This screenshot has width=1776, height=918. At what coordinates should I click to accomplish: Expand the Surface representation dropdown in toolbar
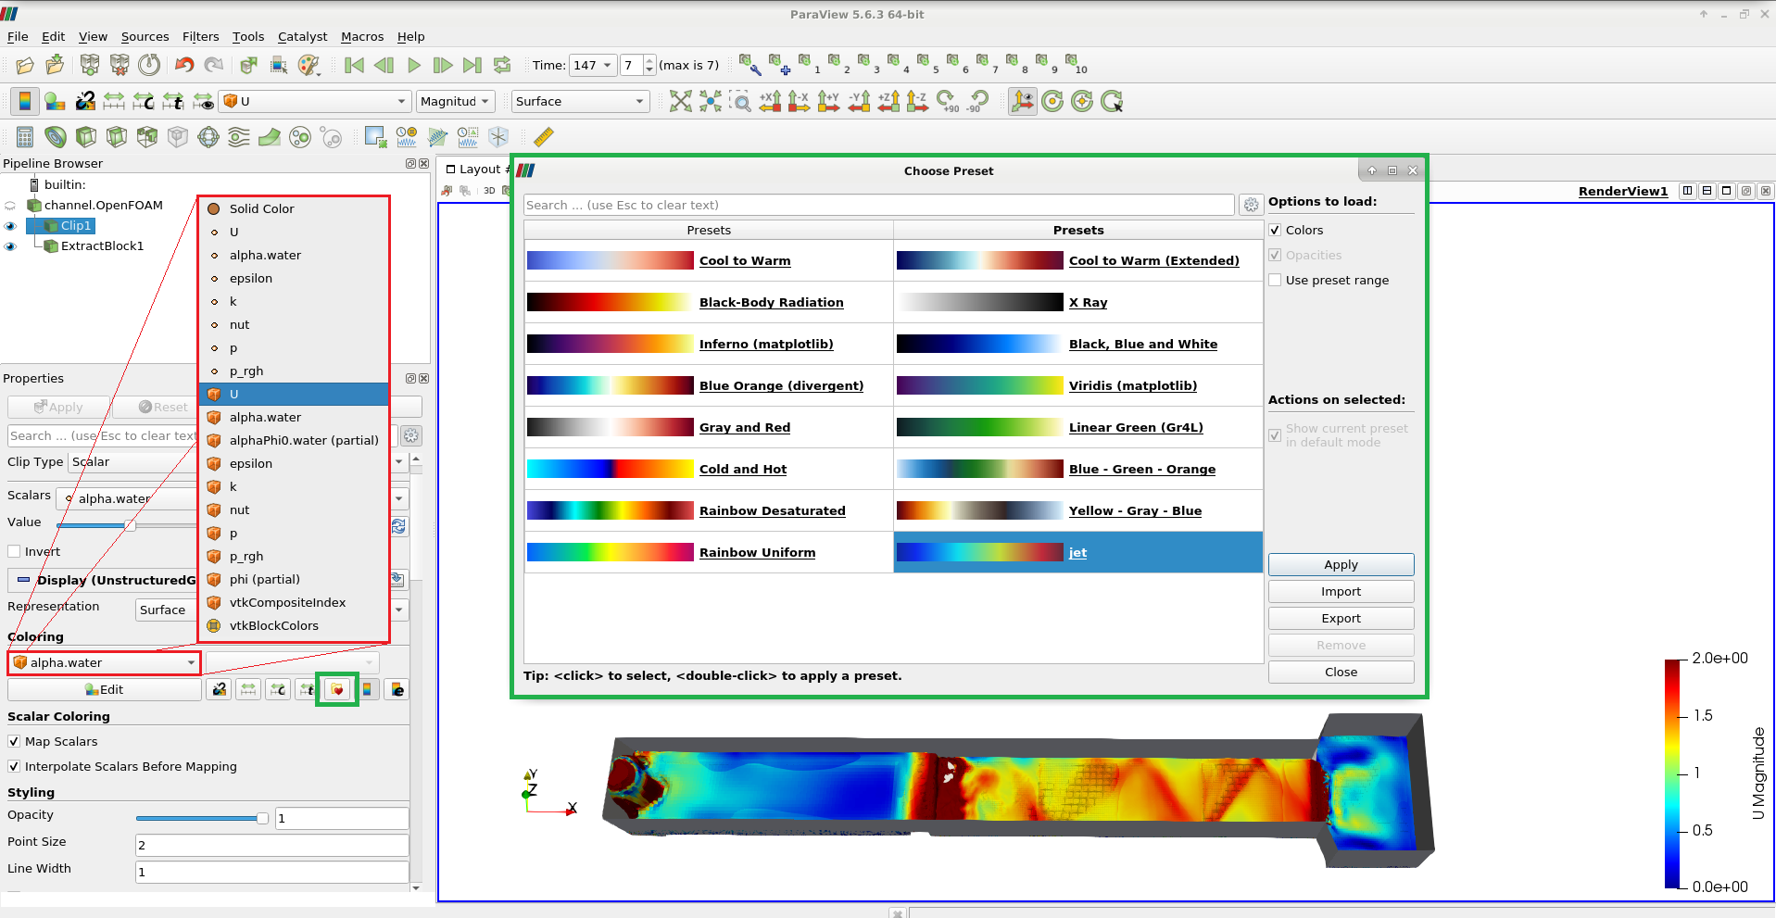coord(580,102)
